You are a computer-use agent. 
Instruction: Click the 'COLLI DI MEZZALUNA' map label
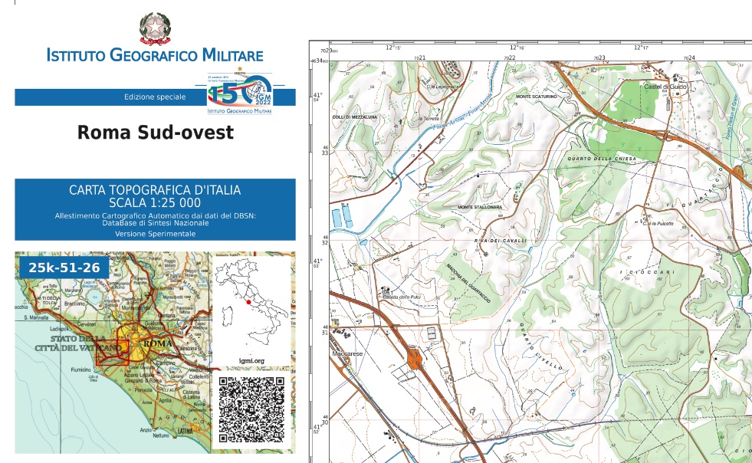click(355, 117)
